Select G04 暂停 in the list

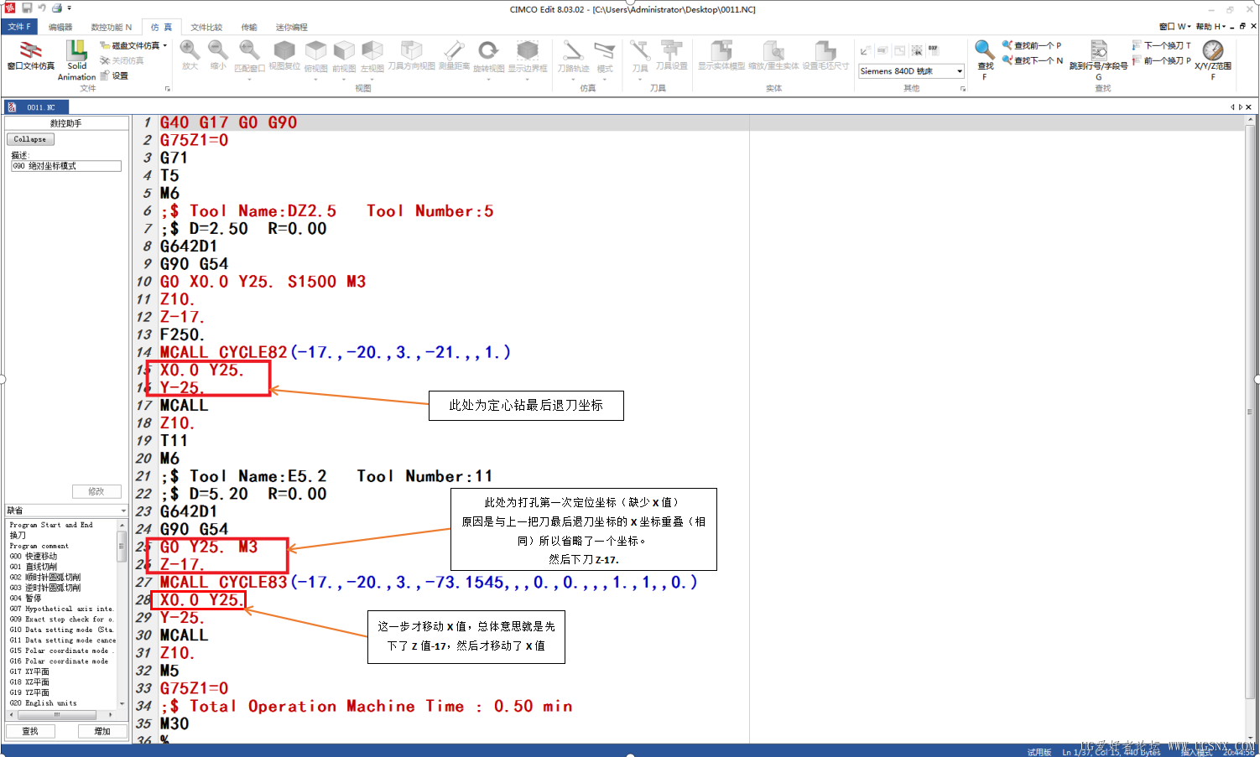[x=25, y=599]
